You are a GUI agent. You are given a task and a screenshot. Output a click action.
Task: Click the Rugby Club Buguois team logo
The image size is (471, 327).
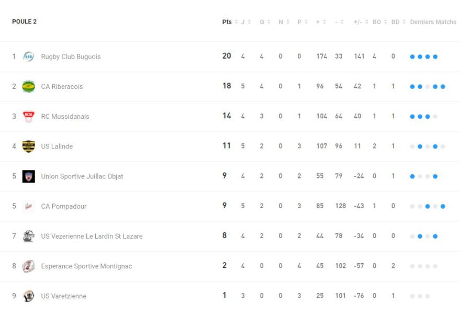[x=28, y=57]
